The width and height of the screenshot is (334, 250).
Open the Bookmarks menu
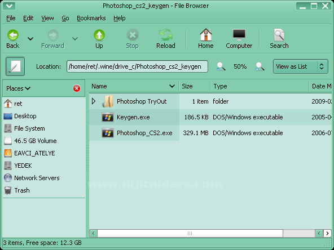(x=91, y=18)
